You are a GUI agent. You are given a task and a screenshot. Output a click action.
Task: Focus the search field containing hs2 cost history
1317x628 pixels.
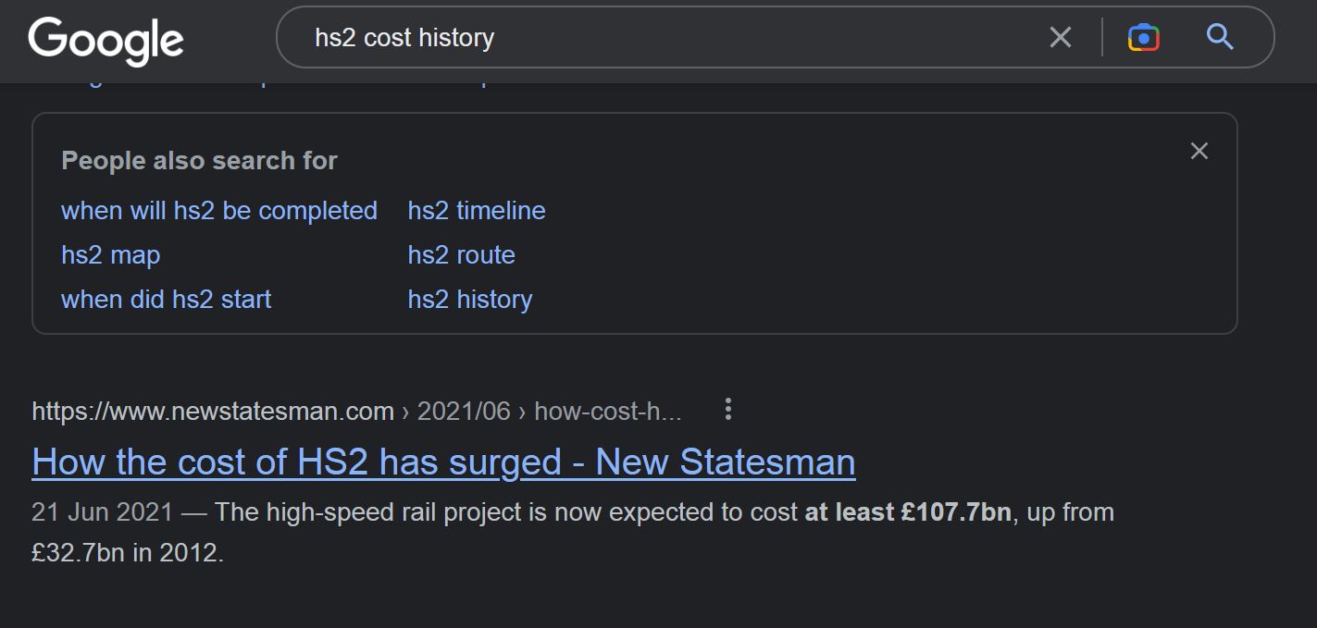click(x=648, y=38)
